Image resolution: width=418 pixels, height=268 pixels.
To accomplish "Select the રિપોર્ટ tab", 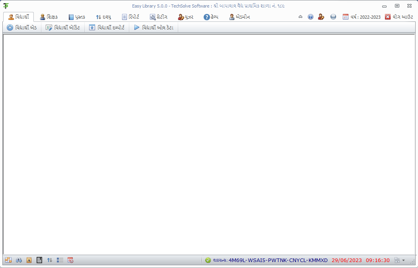I will click(x=130, y=17).
